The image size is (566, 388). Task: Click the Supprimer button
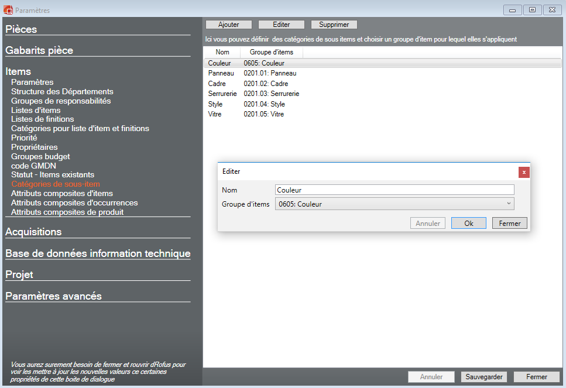pyautogui.click(x=334, y=25)
